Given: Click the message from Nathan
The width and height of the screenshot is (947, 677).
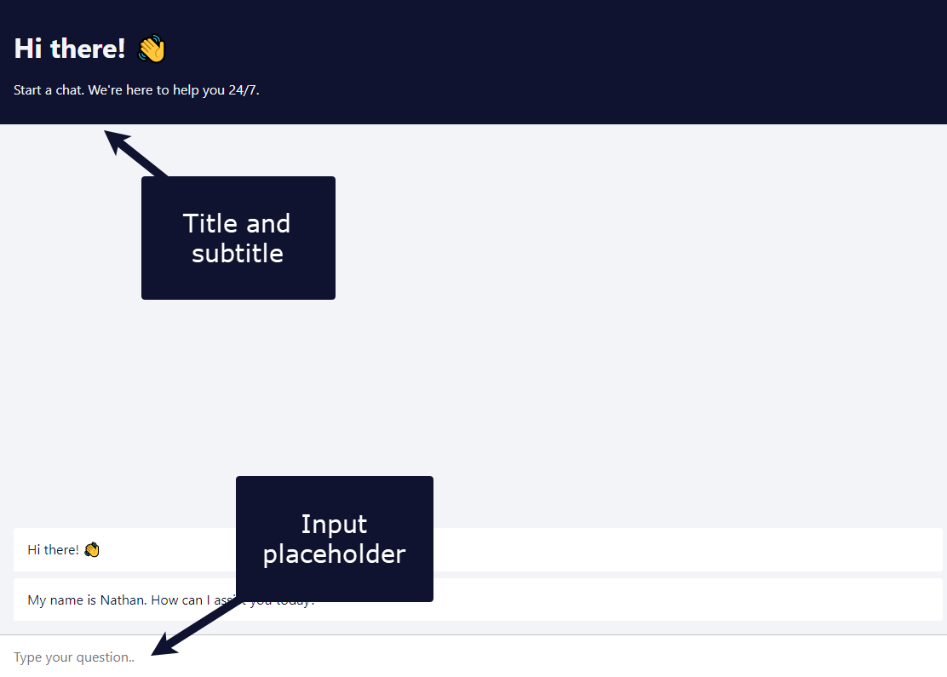Looking at the screenshot, I should pos(170,600).
